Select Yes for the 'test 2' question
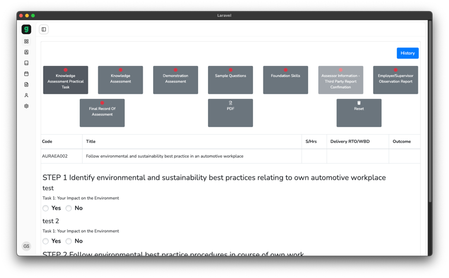Image resolution: width=449 pixels, height=278 pixels. 46,241
